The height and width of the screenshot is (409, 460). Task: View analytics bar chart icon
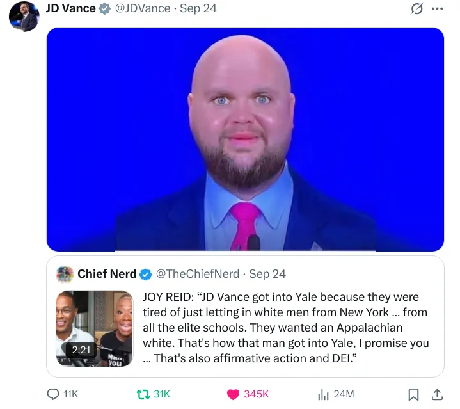coord(323,394)
